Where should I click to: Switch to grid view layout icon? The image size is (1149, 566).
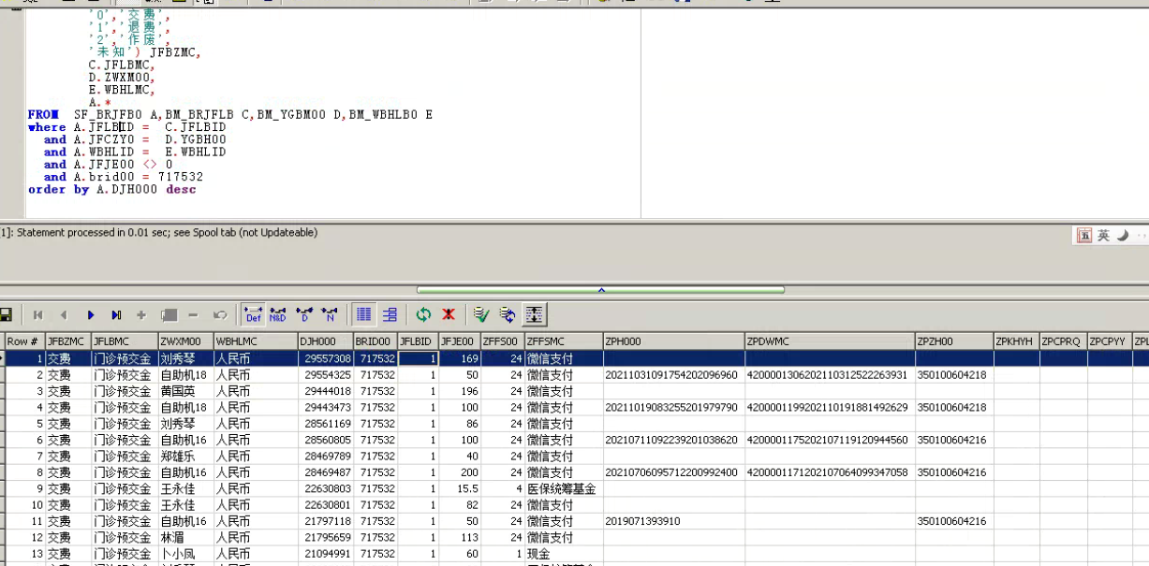coord(364,315)
